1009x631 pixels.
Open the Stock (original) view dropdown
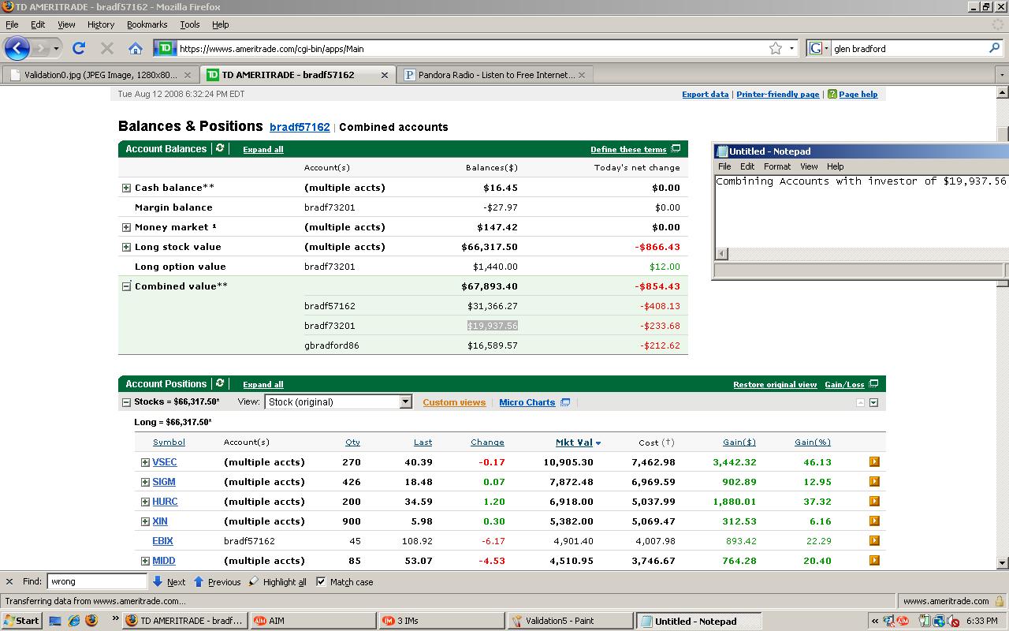click(405, 401)
